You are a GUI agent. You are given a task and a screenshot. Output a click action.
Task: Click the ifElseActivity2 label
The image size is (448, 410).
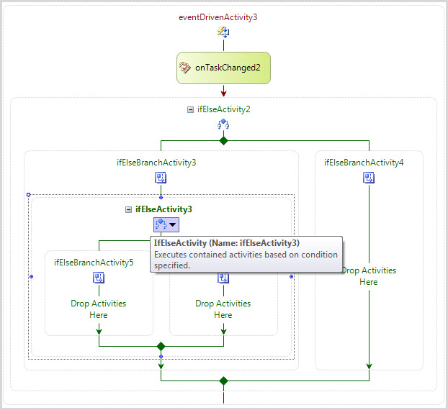[224, 109]
